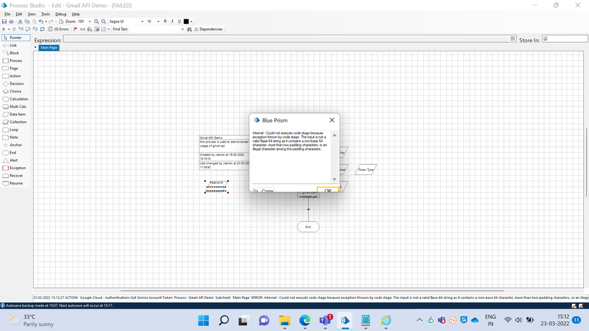The width and height of the screenshot is (589, 331).
Task: Select the Calculation stage tool
Action: pos(18,99)
